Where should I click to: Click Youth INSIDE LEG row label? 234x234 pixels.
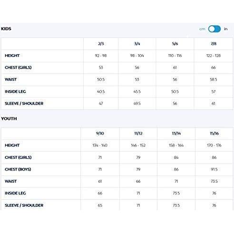pyautogui.click(x=15, y=193)
